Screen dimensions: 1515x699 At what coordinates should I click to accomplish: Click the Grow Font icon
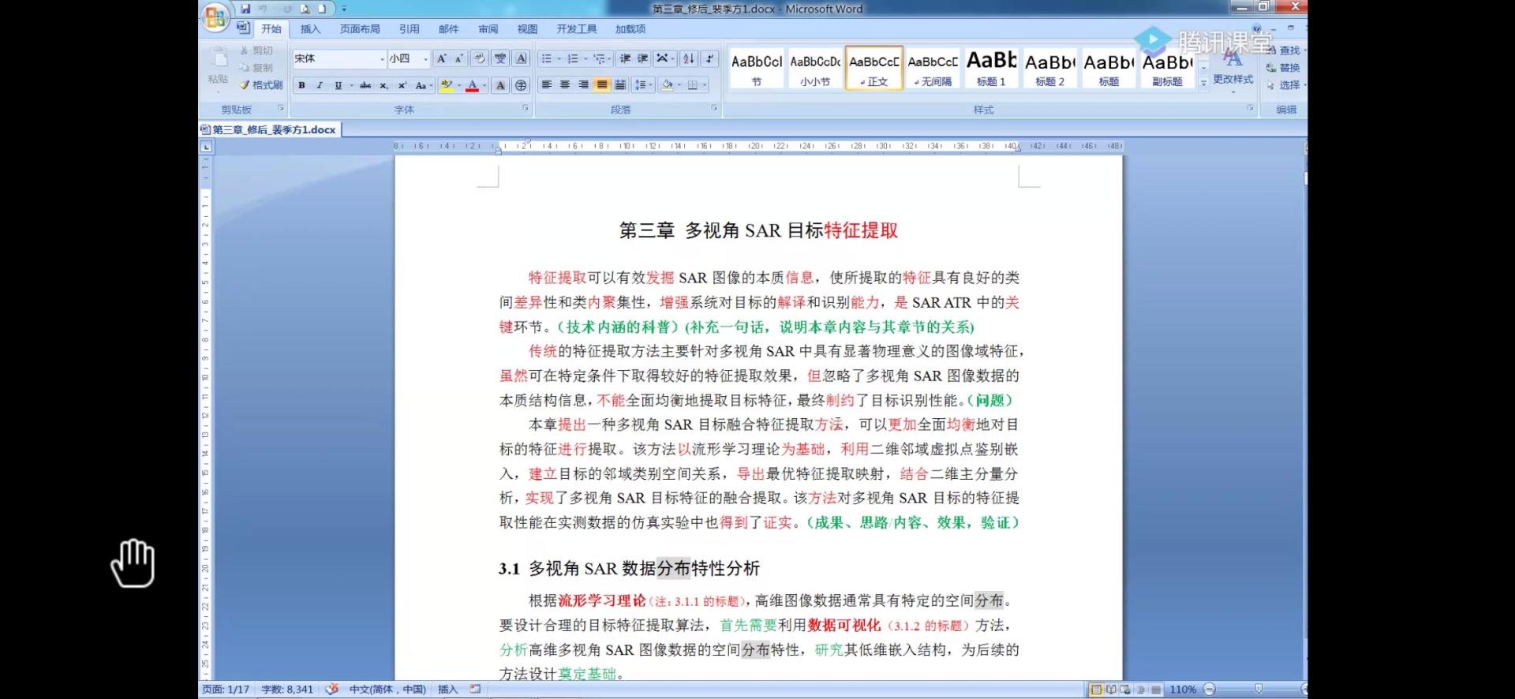[441, 58]
